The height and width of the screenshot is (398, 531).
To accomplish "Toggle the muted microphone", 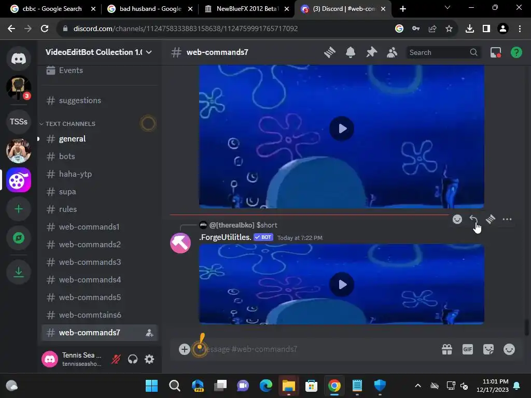I will [x=116, y=359].
